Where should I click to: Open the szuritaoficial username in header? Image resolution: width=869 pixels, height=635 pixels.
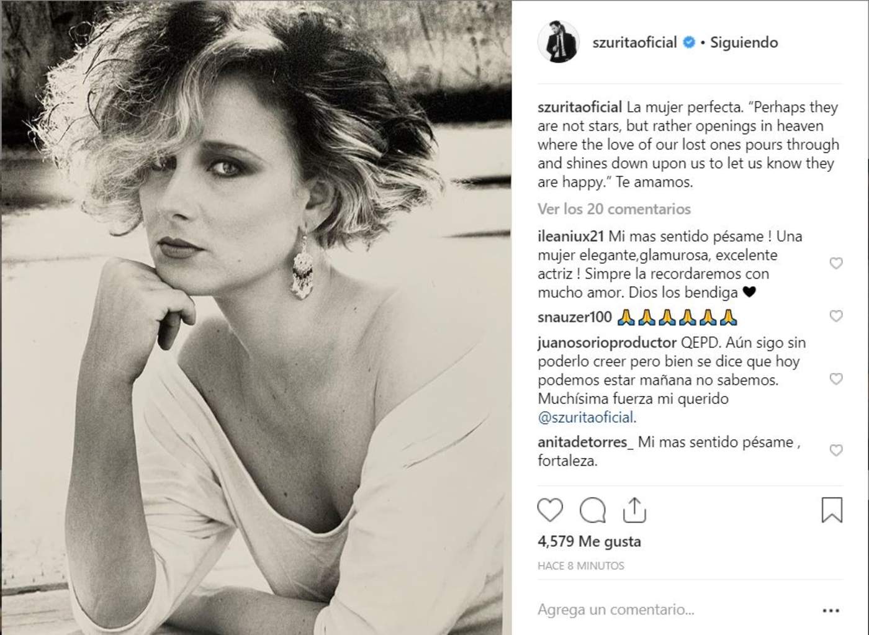(x=634, y=42)
